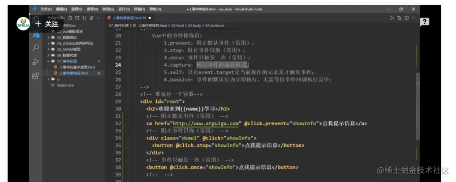The width and height of the screenshot is (456, 182).
Task: Create a new folder in Explorer
Action: 77,18
